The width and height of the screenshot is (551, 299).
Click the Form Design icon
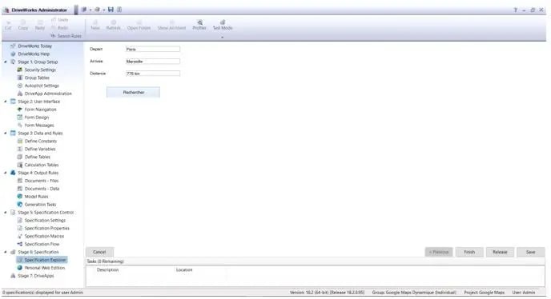pyautogui.click(x=20, y=118)
